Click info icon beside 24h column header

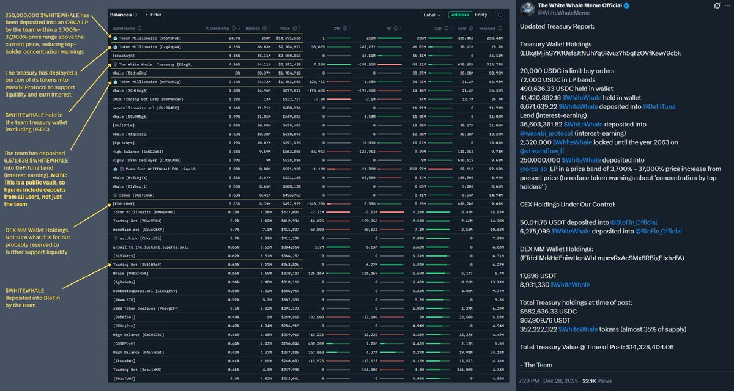[345, 28]
